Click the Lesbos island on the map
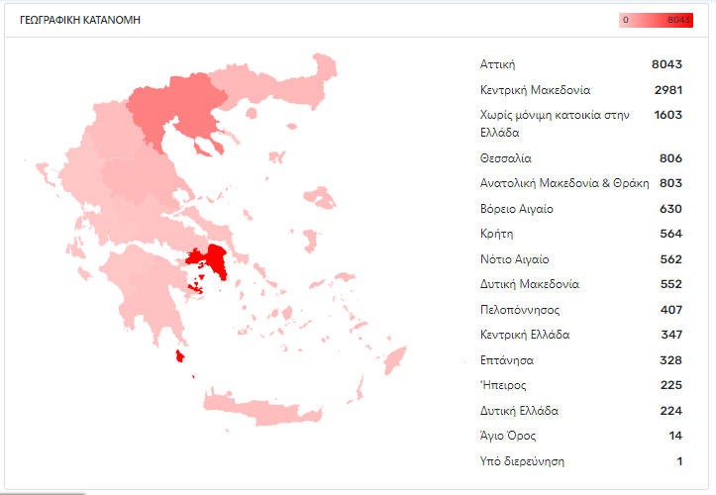The image size is (716, 495). click(x=320, y=198)
